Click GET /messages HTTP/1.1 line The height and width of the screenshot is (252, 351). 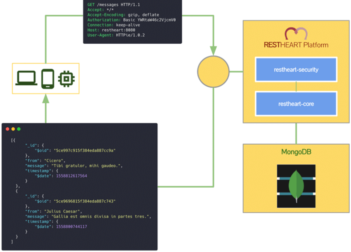(114, 5)
